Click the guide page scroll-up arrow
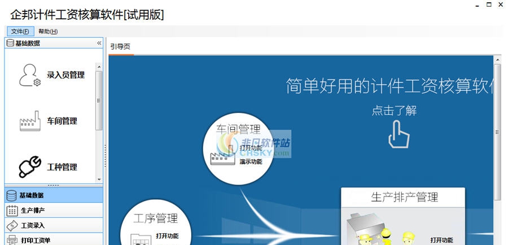The width and height of the screenshot is (508, 245). click(497, 60)
